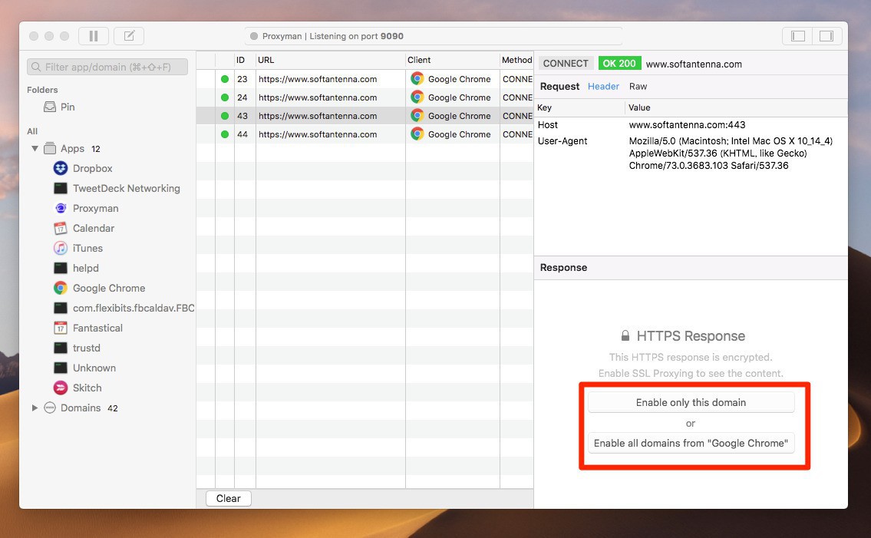
Task: Select Google Chrome in the Apps list
Action: point(108,288)
